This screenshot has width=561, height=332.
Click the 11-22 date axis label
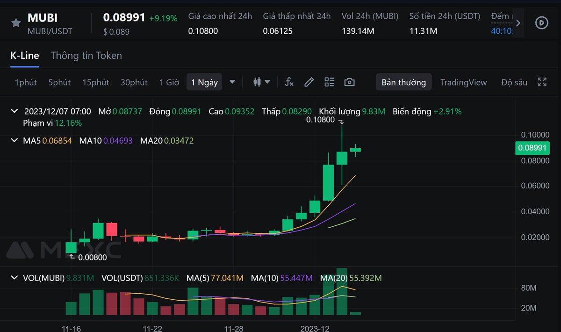pyautogui.click(x=153, y=329)
